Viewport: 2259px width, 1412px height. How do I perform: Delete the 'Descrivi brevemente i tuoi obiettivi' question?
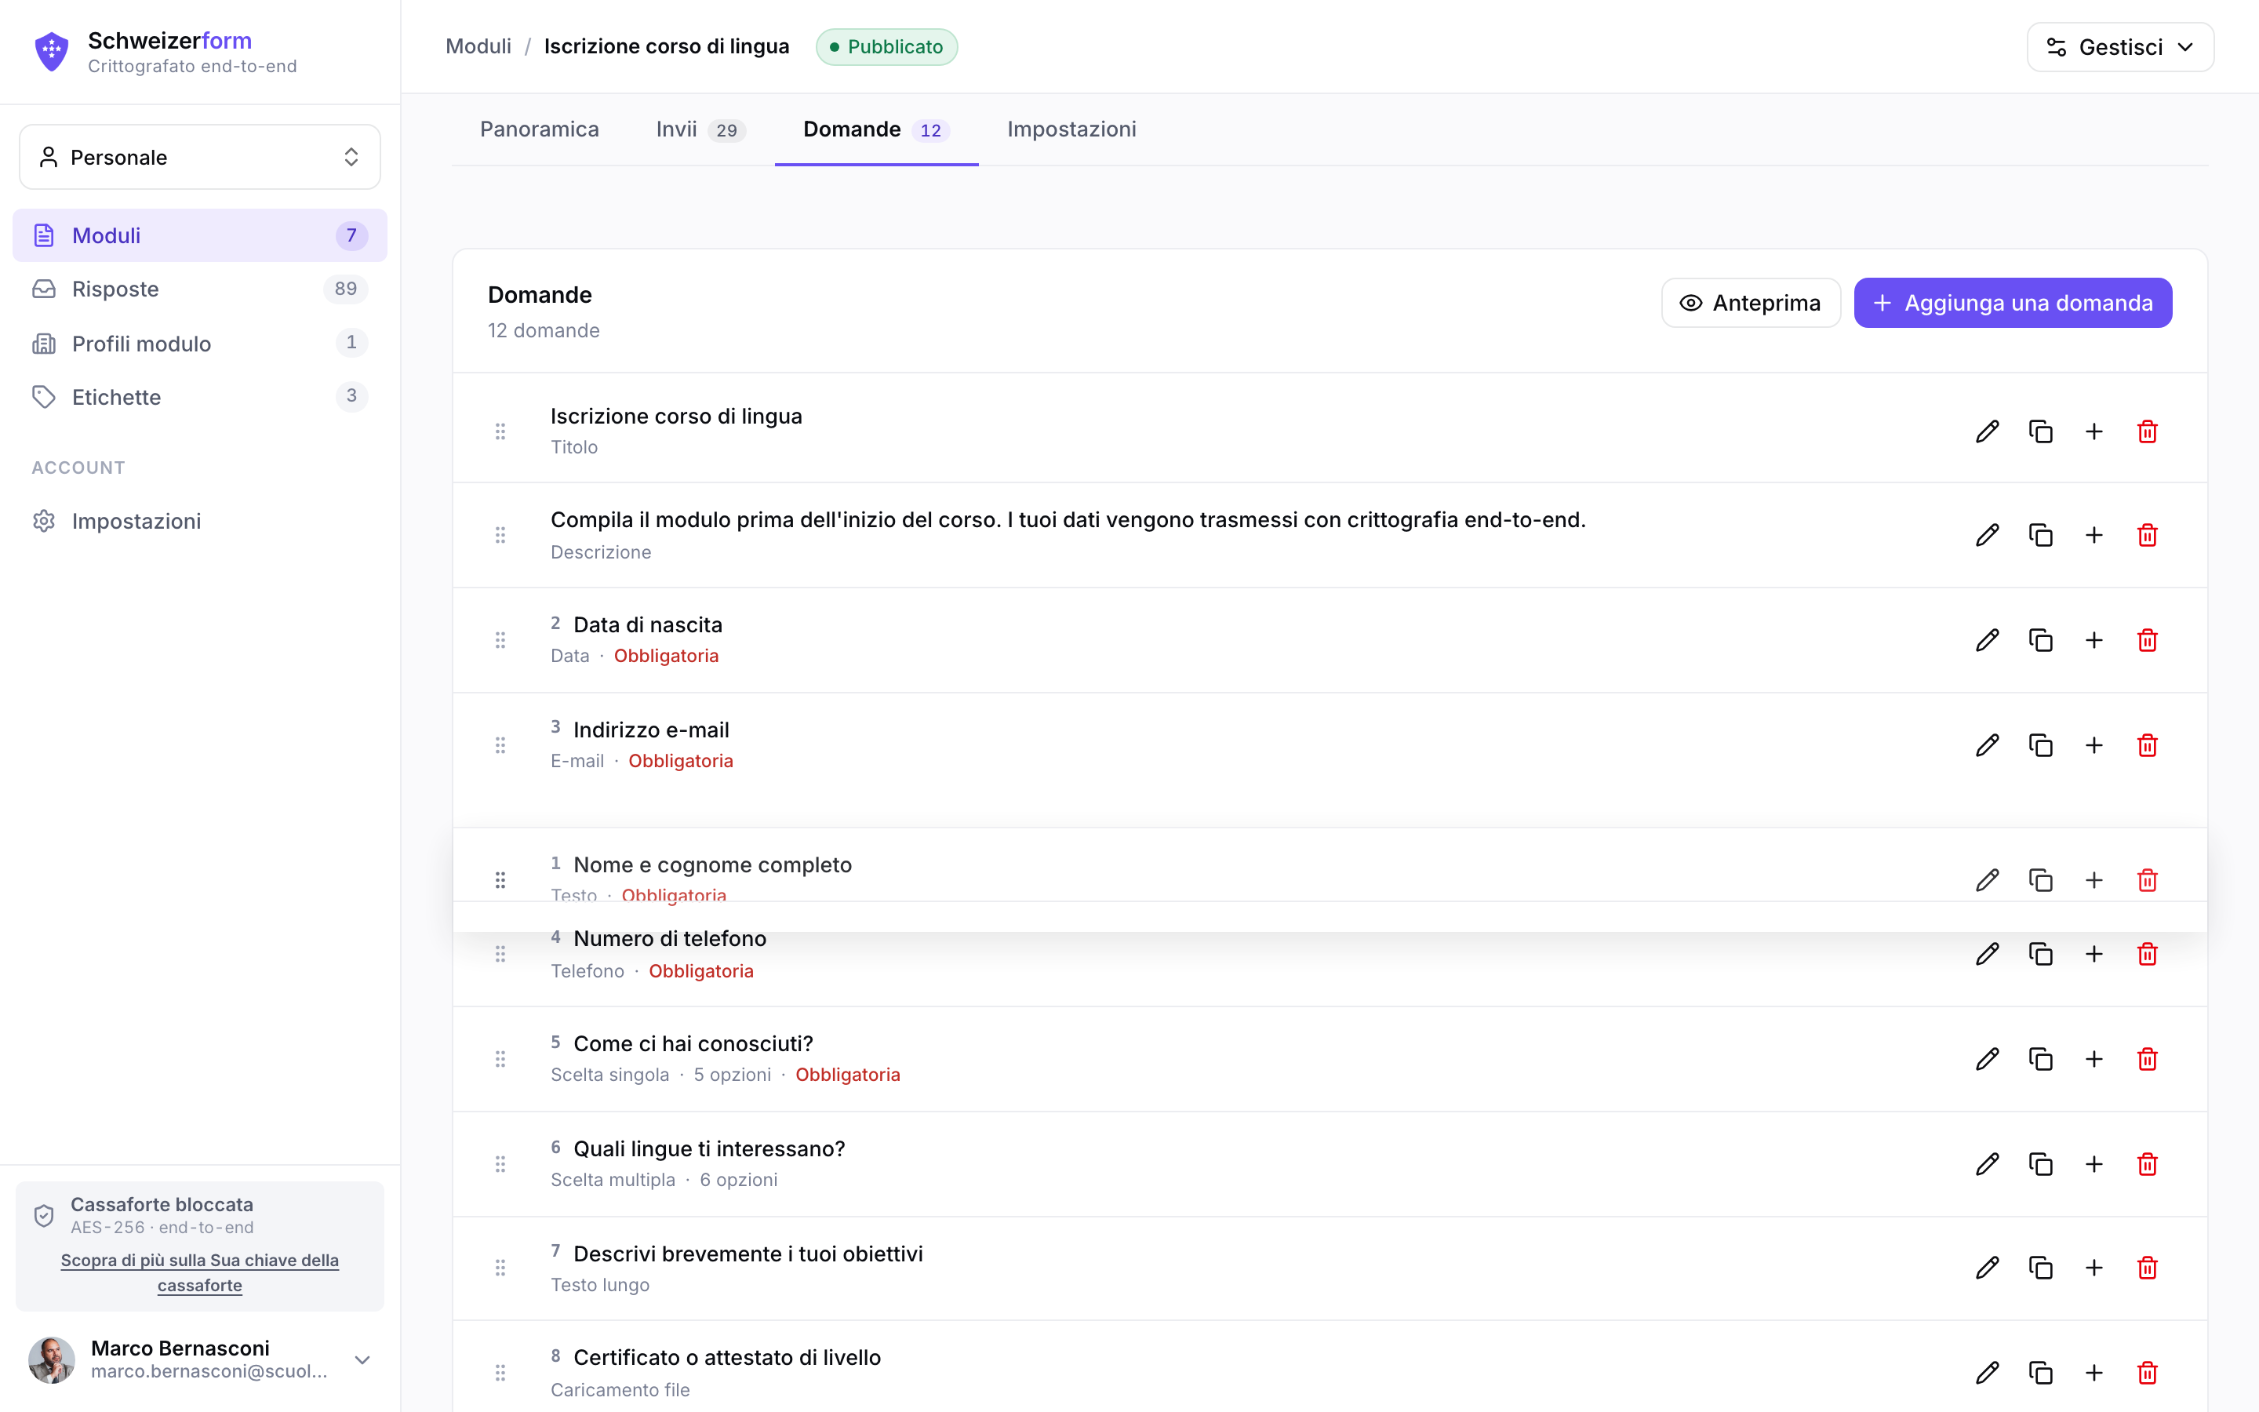click(2147, 1268)
